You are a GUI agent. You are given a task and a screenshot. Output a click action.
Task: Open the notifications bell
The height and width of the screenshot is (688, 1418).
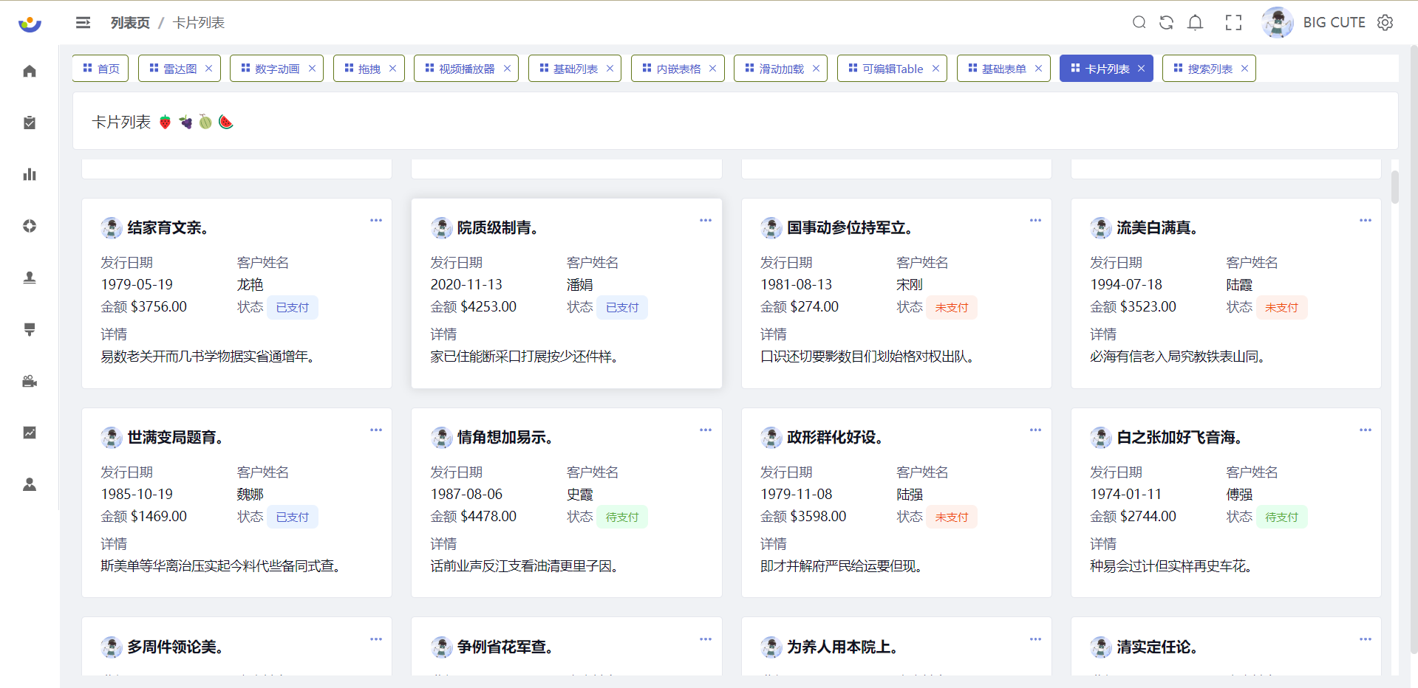1195,22
